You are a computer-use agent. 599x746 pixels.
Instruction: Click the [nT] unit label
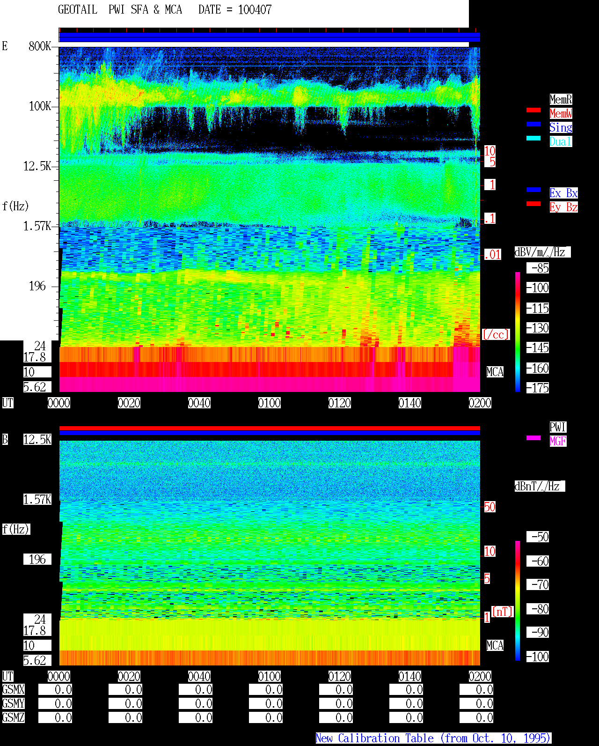pyautogui.click(x=503, y=612)
